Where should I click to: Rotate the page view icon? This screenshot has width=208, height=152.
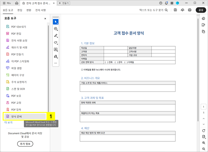[x=204, y=131]
